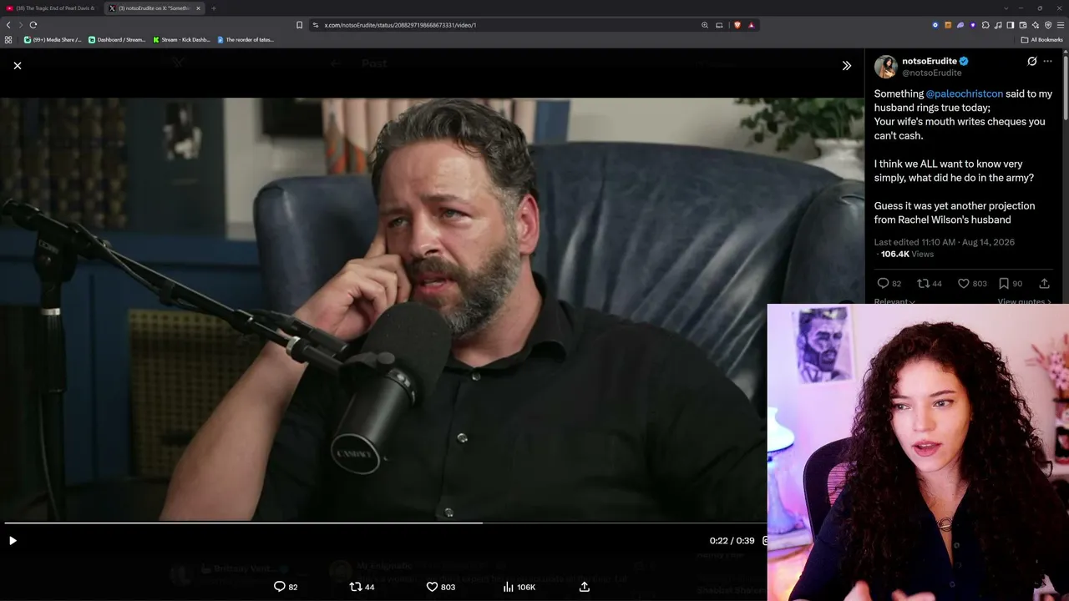The width and height of the screenshot is (1069, 601).
Task: Repost icon with 44 in side panel
Action: [x=923, y=284]
